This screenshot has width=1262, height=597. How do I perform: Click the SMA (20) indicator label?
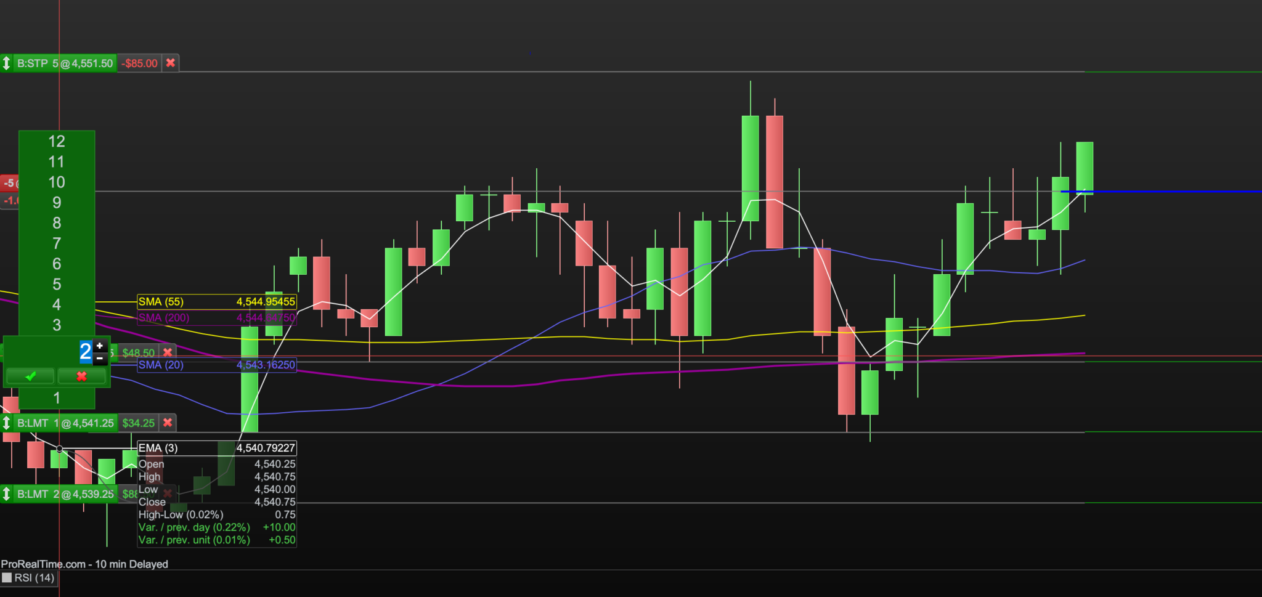(161, 365)
